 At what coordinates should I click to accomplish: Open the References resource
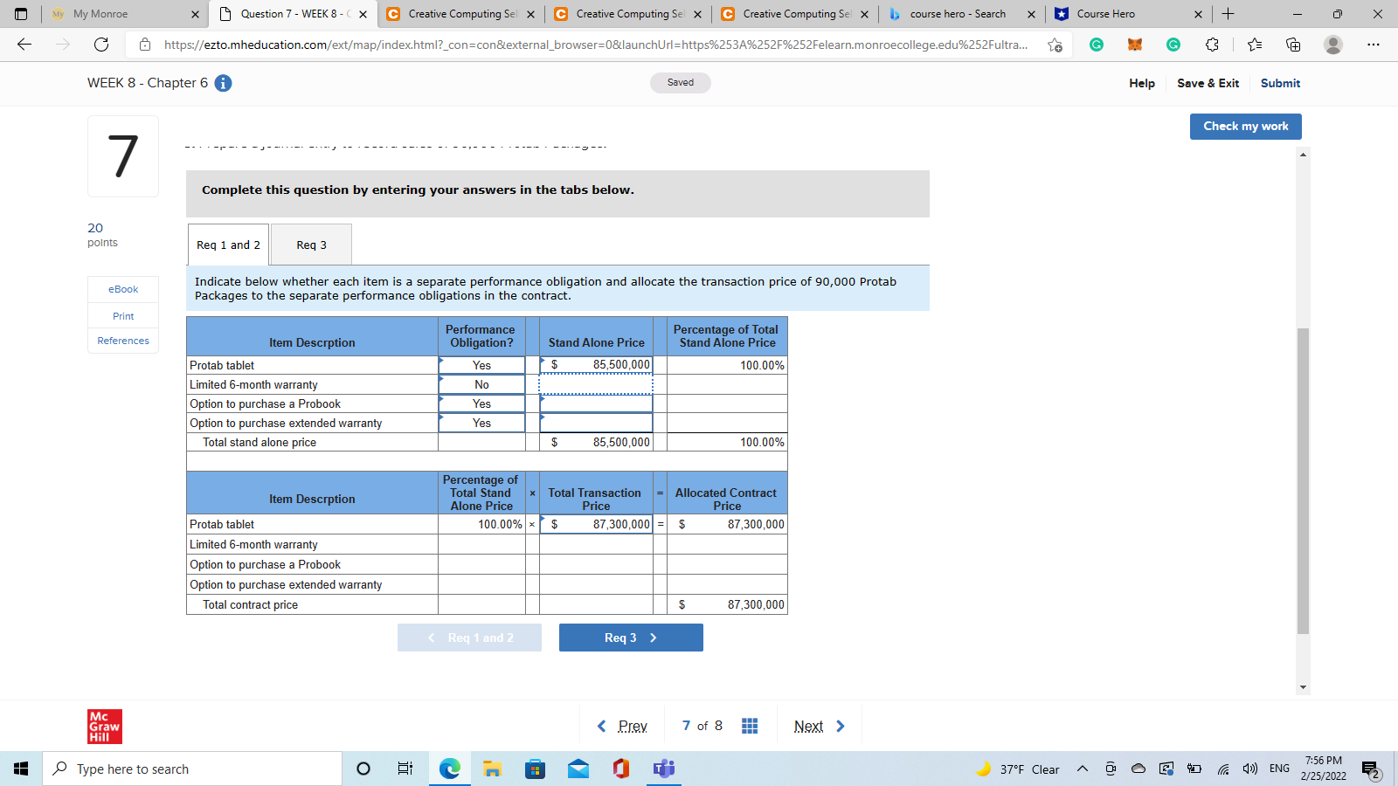(123, 341)
